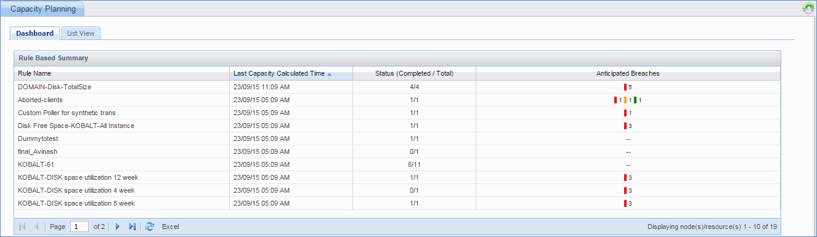The height and width of the screenshot is (237, 817).
Task: Select the DOMAIN-Disk-TotalSize rule
Action: 55,87
